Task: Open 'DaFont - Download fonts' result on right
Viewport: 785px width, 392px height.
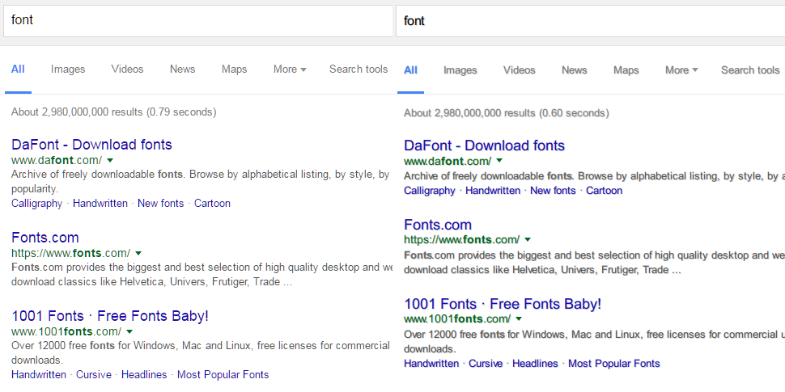Action: tap(484, 146)
